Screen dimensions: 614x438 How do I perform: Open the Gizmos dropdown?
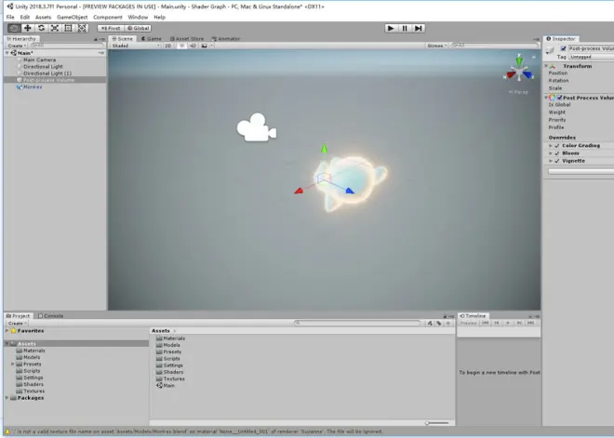(437, 46)
